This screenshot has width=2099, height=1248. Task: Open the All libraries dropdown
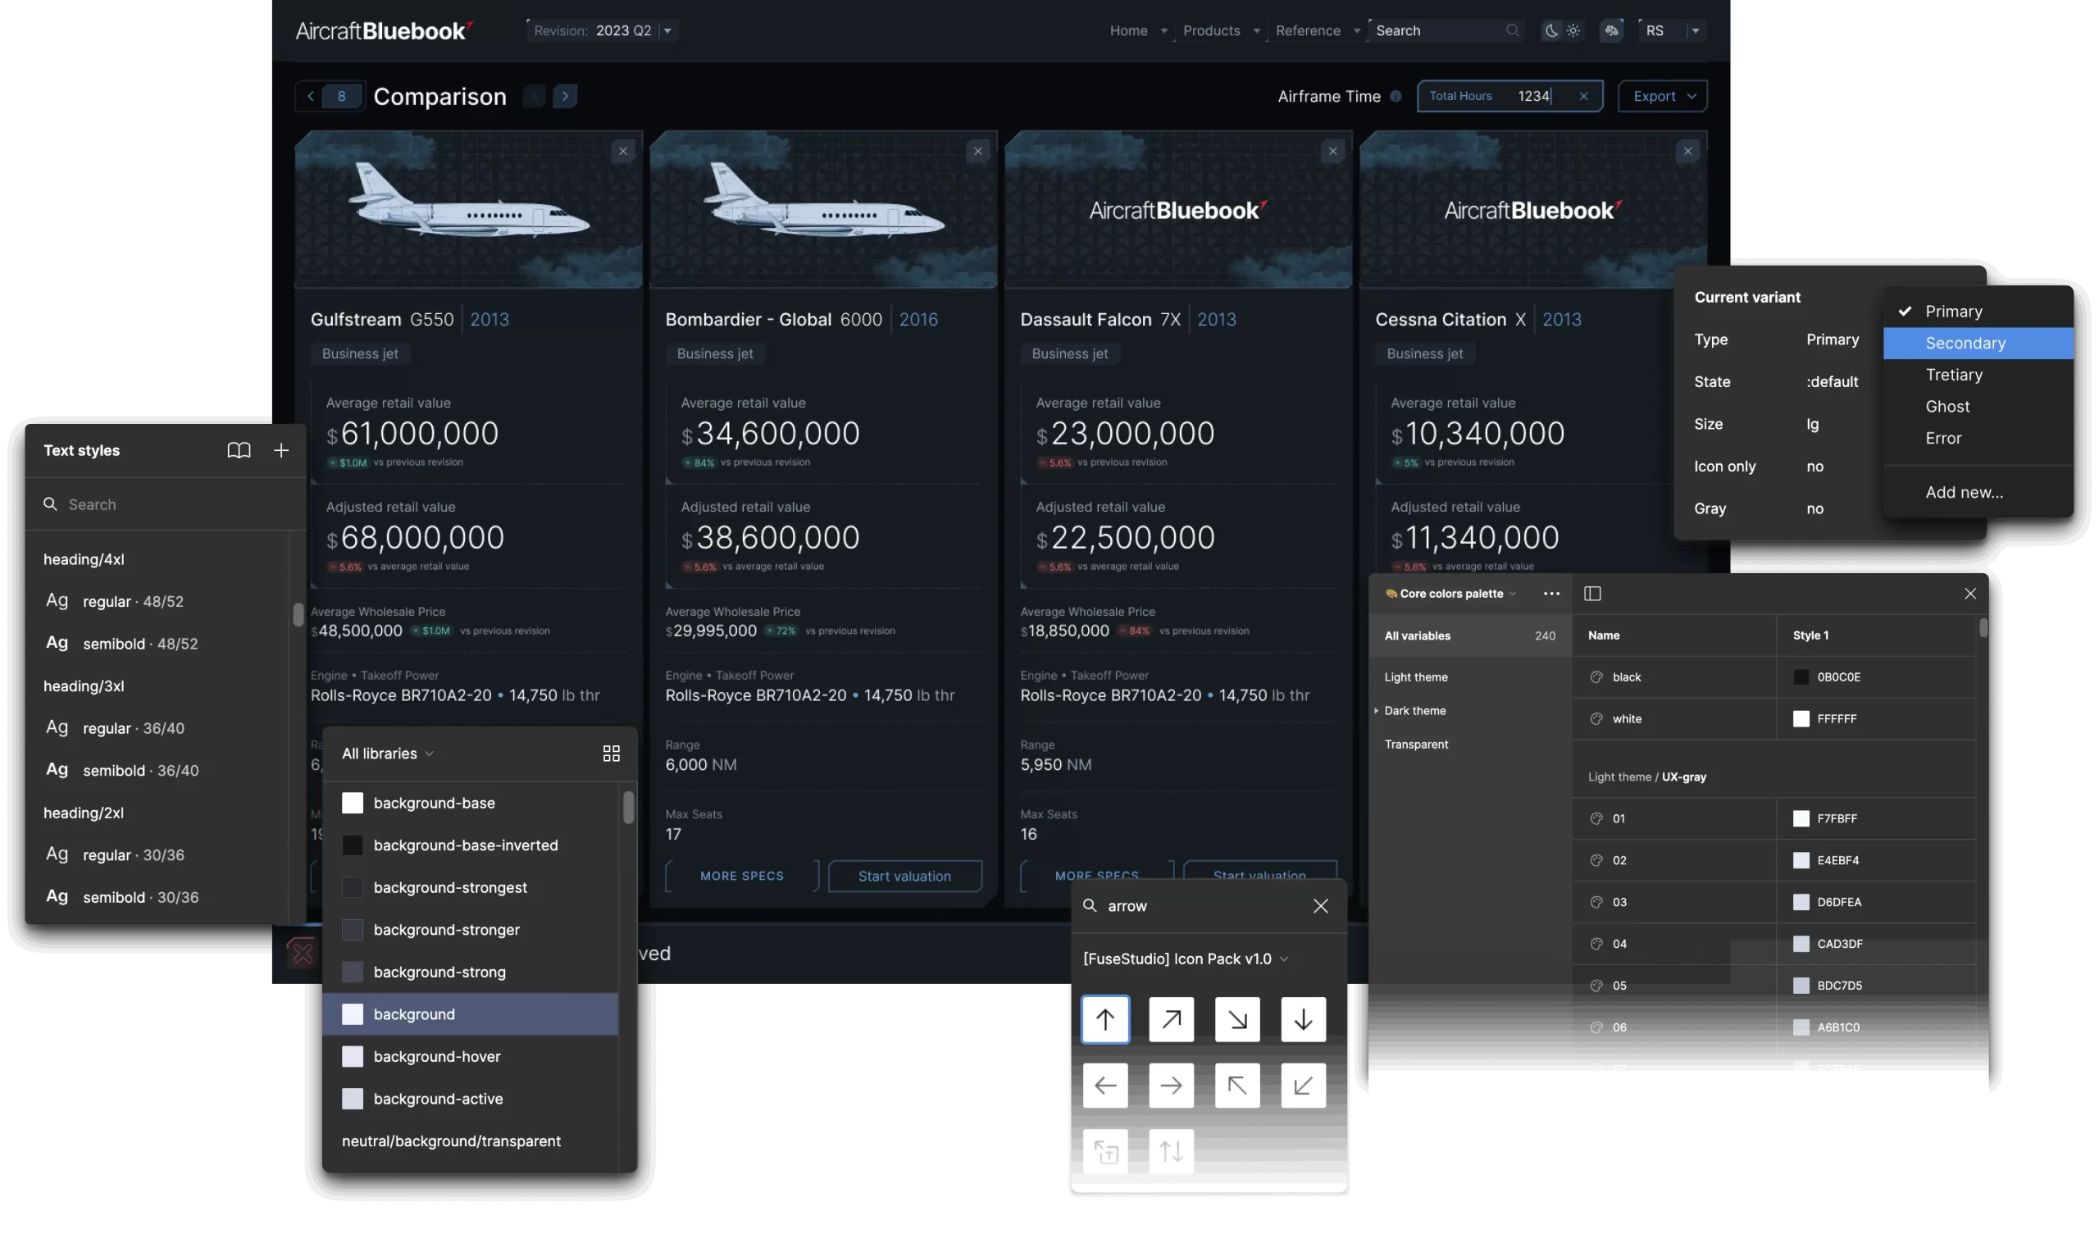coord(388,754)
